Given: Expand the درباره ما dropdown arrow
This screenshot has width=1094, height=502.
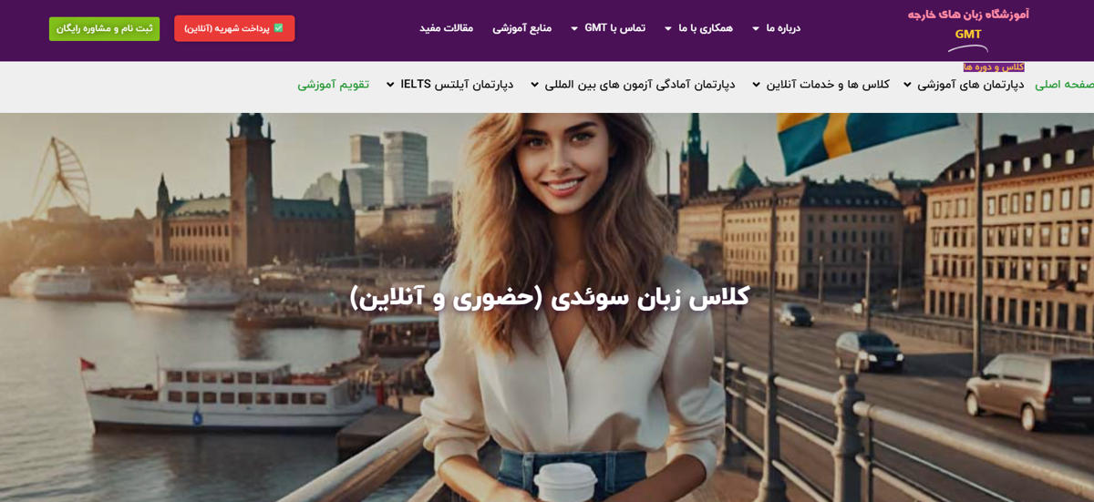Looking at the screenshot, I should (x=756, y=29).
